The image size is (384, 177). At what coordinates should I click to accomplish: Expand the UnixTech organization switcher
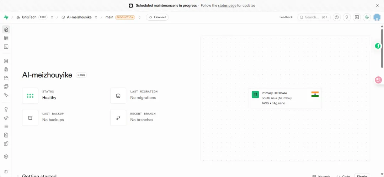(x=52, y=17)
